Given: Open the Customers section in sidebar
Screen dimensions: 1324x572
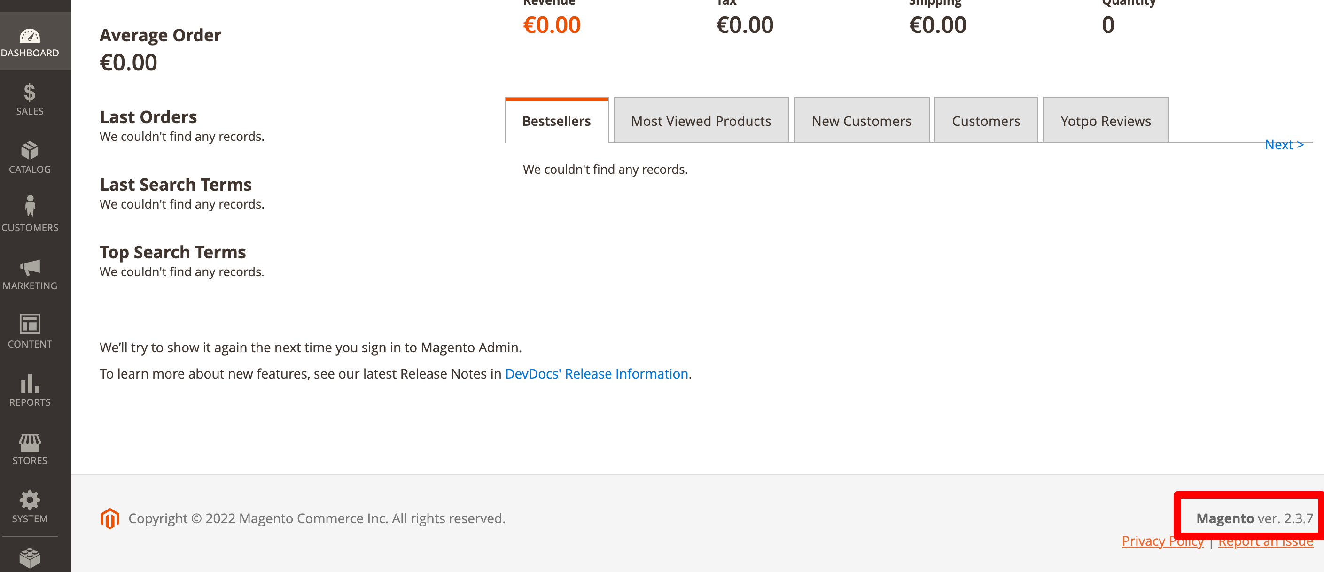Looking at the screenshot, I should [29, 215].
